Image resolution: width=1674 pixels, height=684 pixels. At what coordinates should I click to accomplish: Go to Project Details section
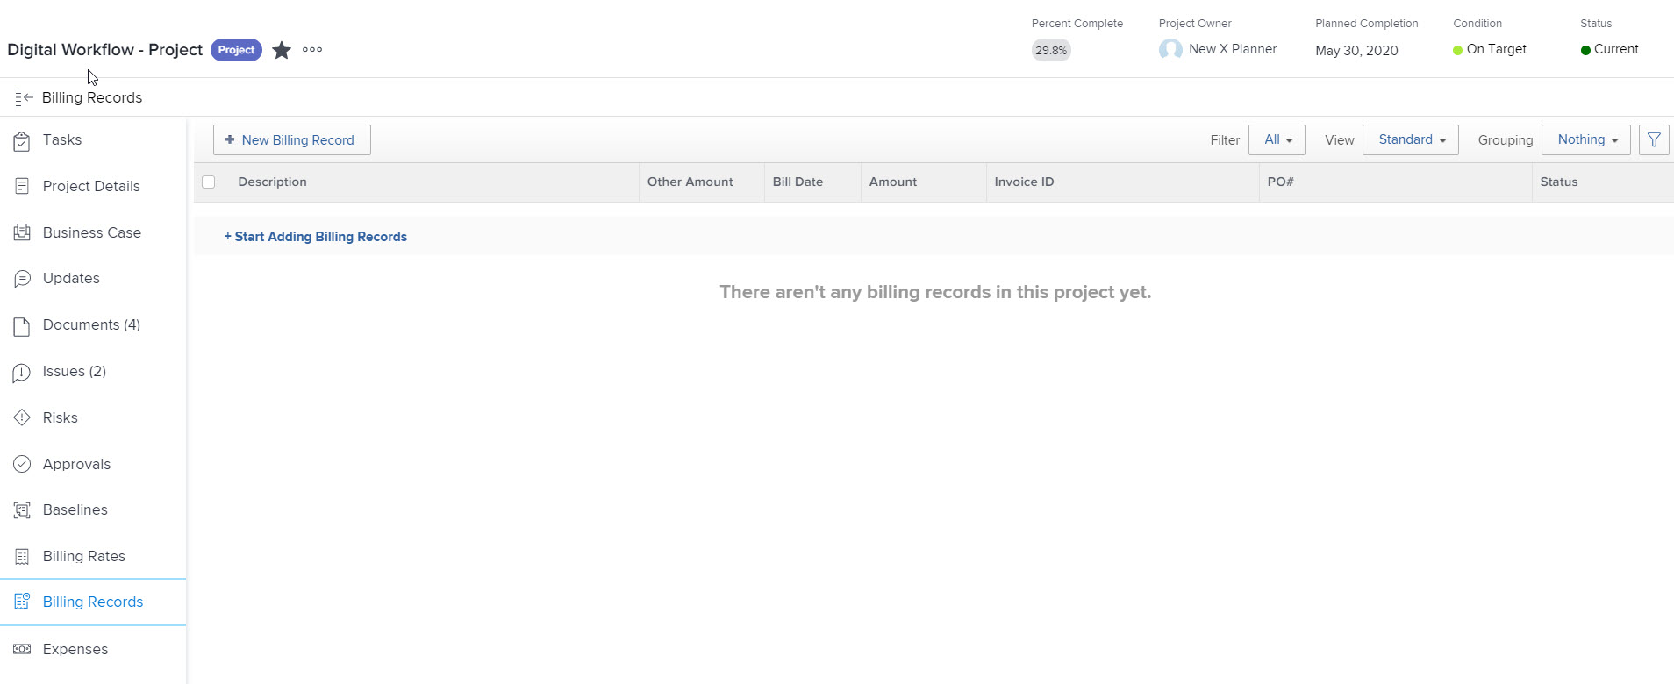click(x=93, y=186)
